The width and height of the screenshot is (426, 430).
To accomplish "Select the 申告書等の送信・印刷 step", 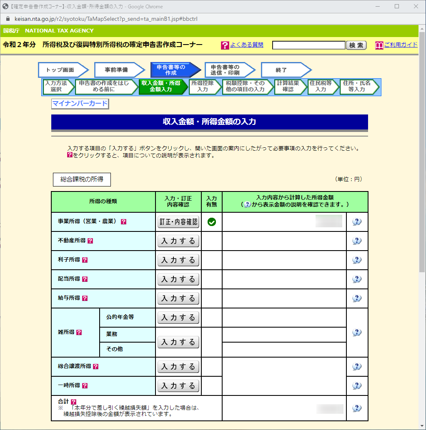I will pyautogui.click(x=230, y=70).
